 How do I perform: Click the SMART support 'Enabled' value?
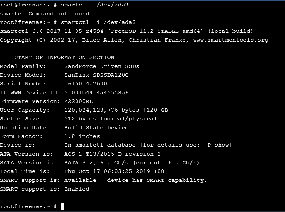77,189
